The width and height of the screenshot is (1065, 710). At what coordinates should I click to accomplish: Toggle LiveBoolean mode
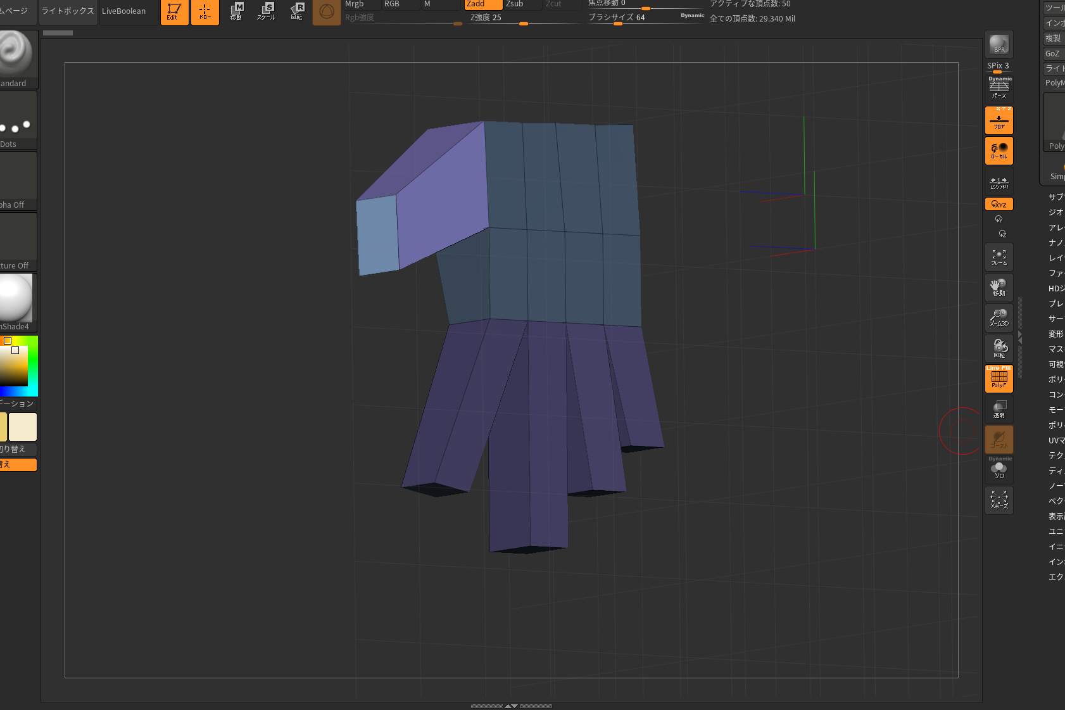[x=124, y=11]
